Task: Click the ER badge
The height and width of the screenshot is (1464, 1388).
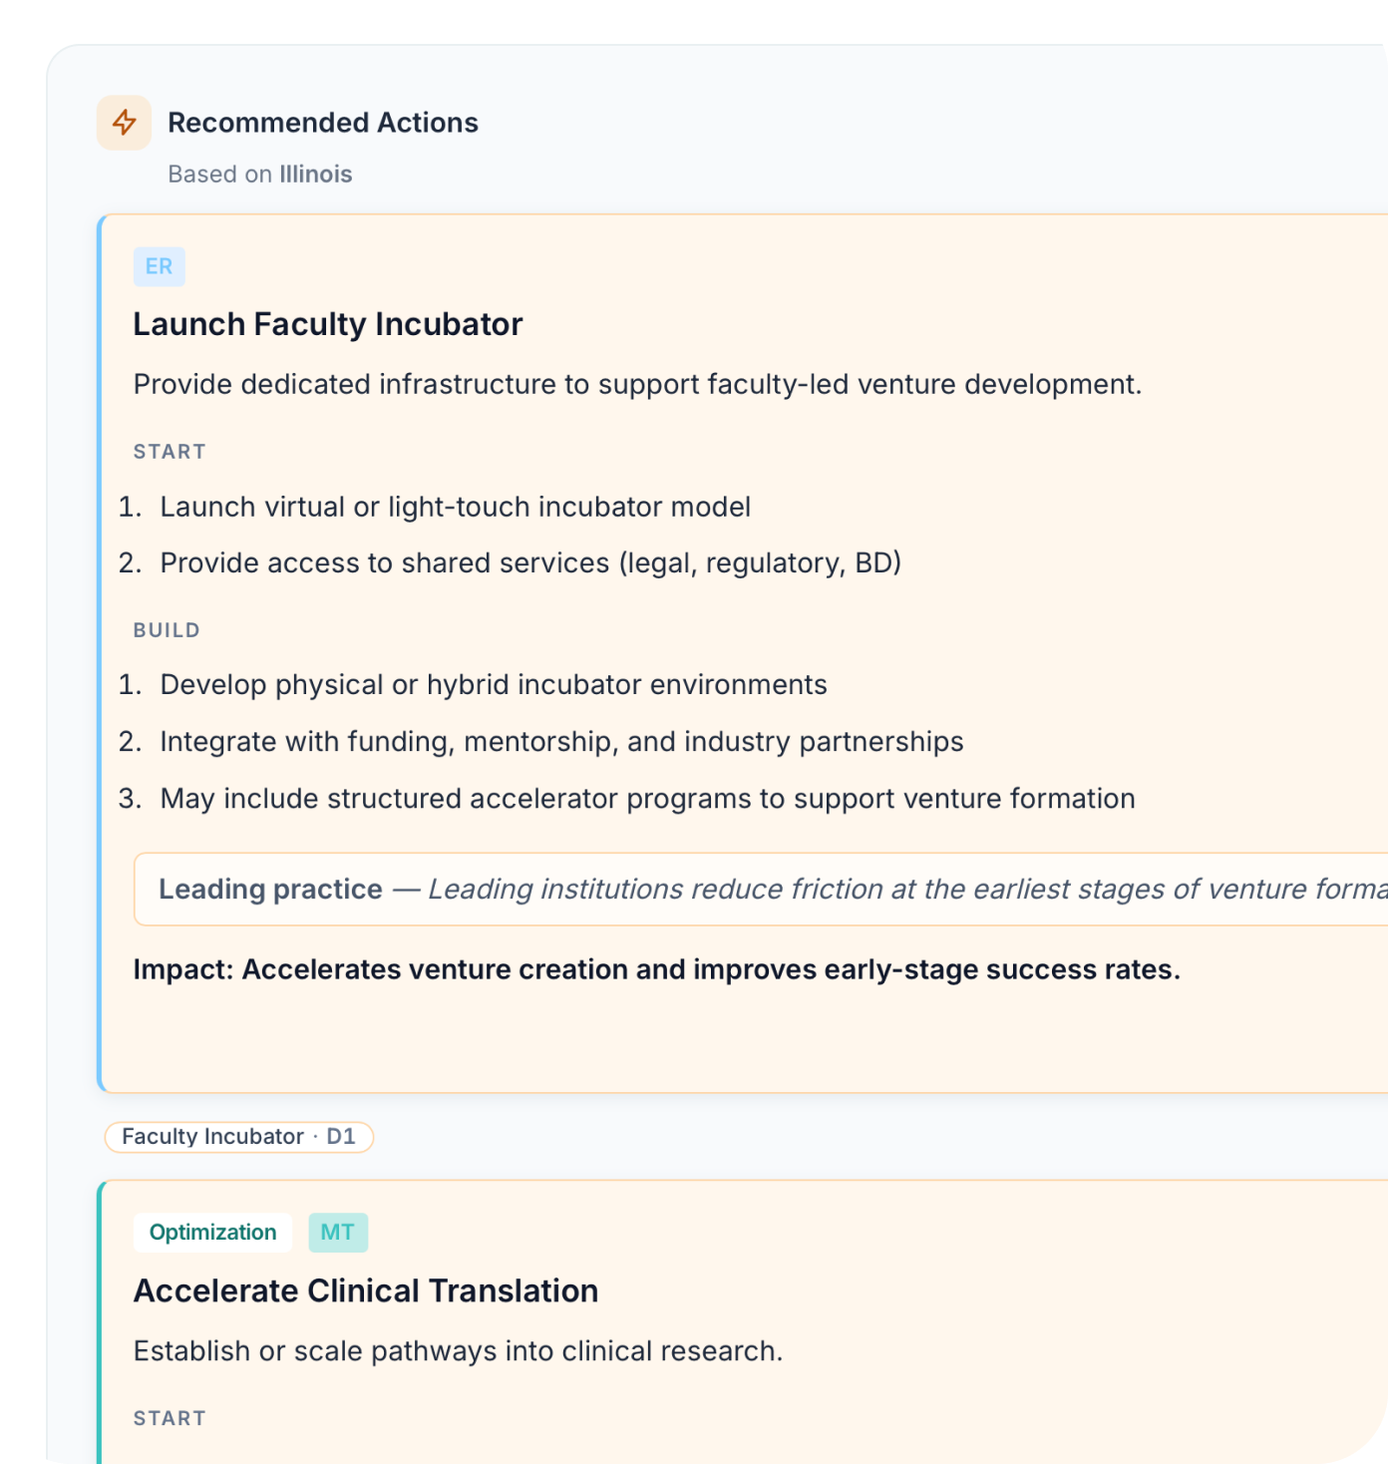Action: pos(160,266)
